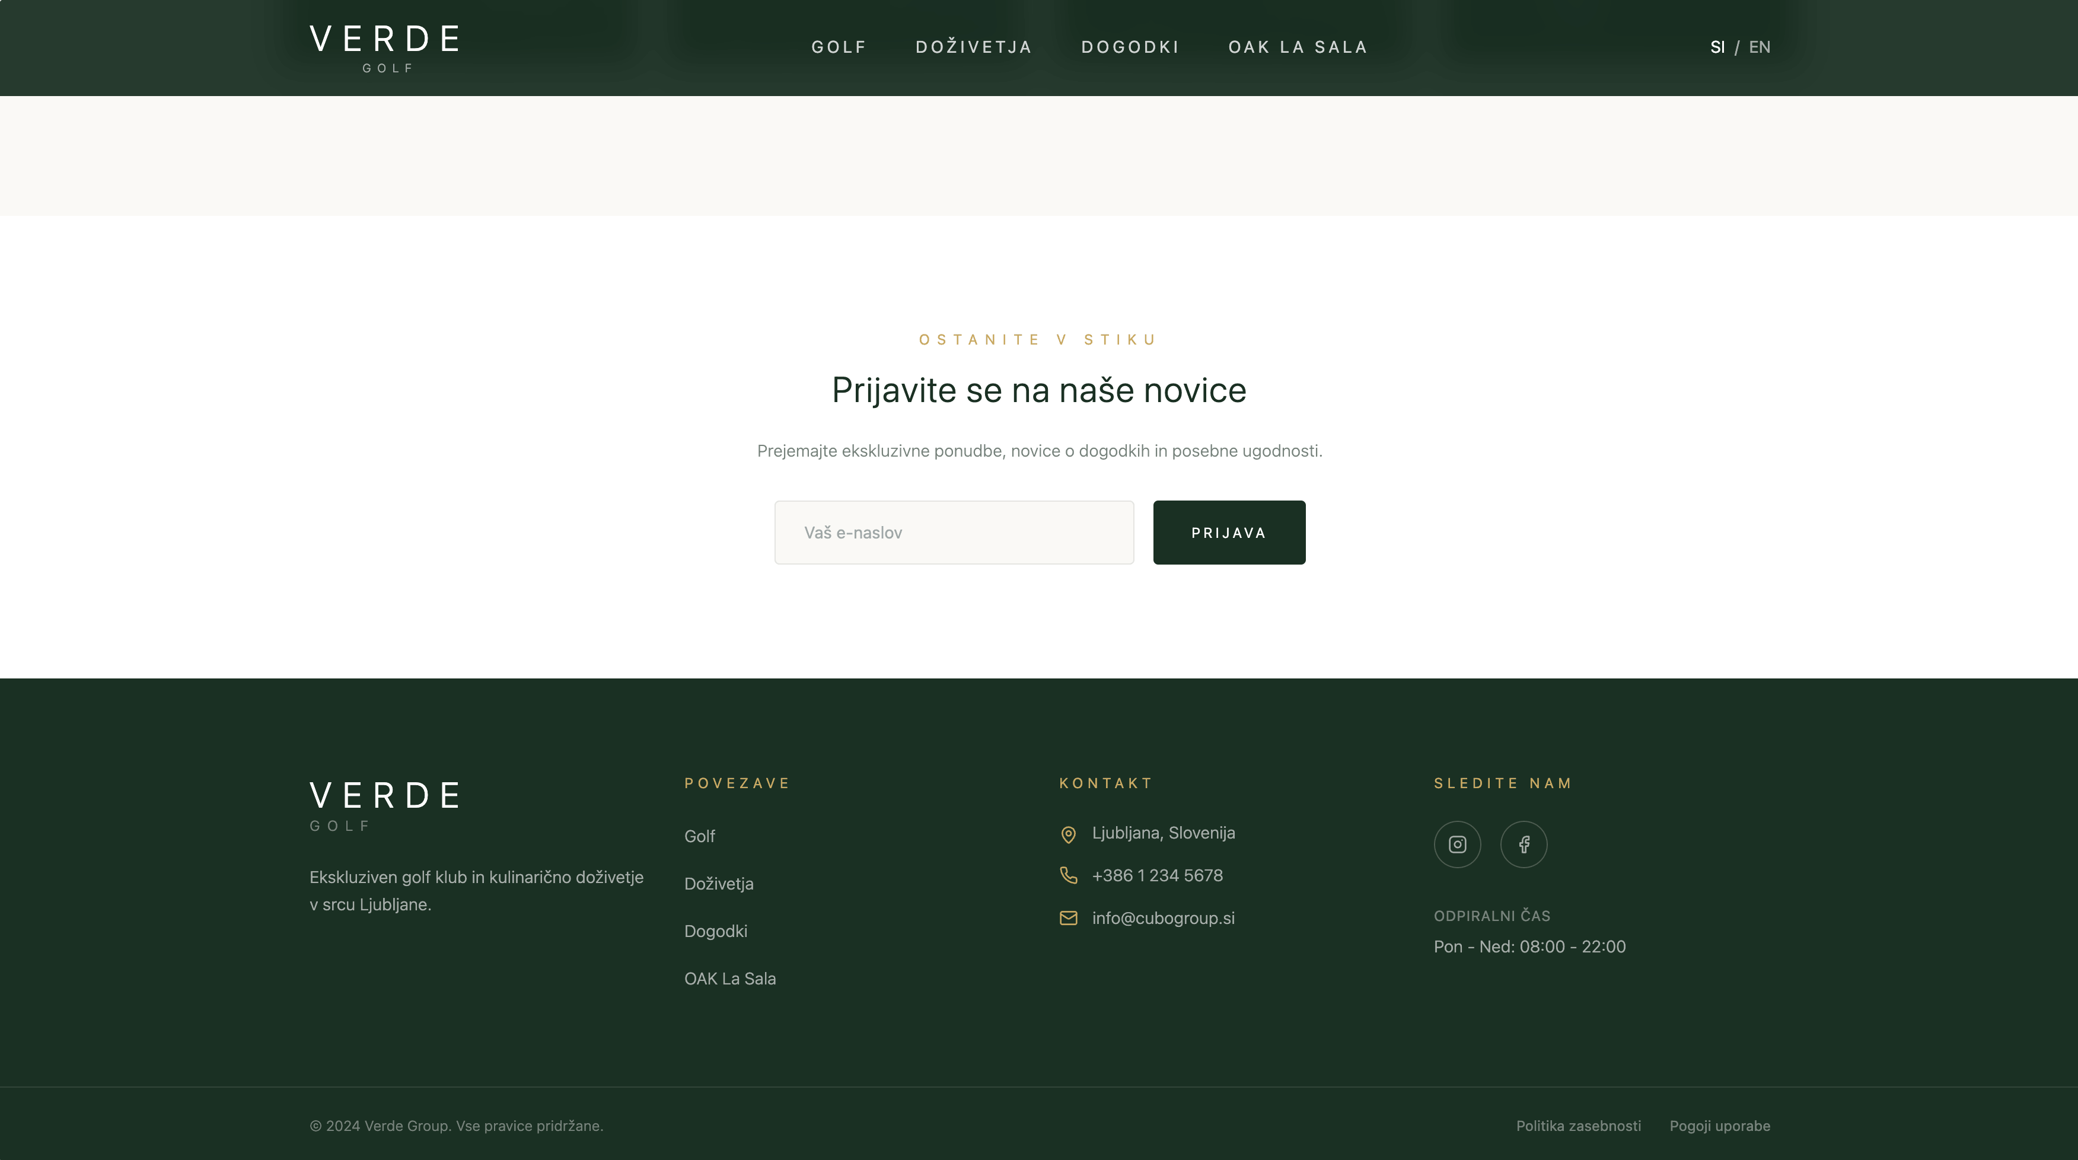Image resolution: width=2078 pixels, height=1160 pixels.
Task: Click the OSTANITE V STIKU label
Action: (x=1039, y=340)
